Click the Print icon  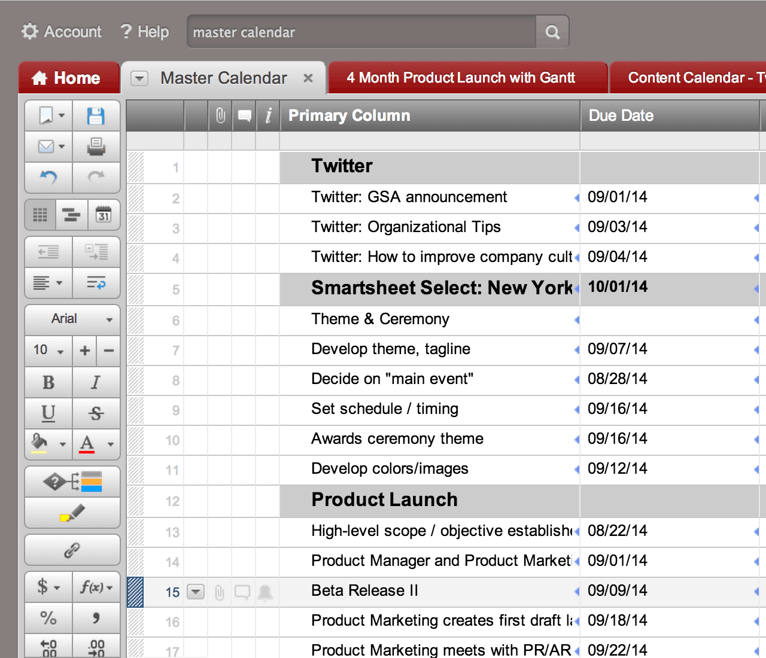click(96, 147)
